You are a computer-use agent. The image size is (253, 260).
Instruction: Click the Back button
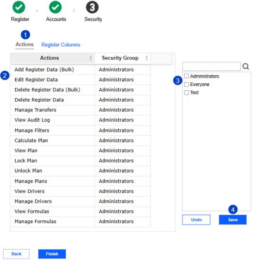pyautogui.click(x=16, y=254)
